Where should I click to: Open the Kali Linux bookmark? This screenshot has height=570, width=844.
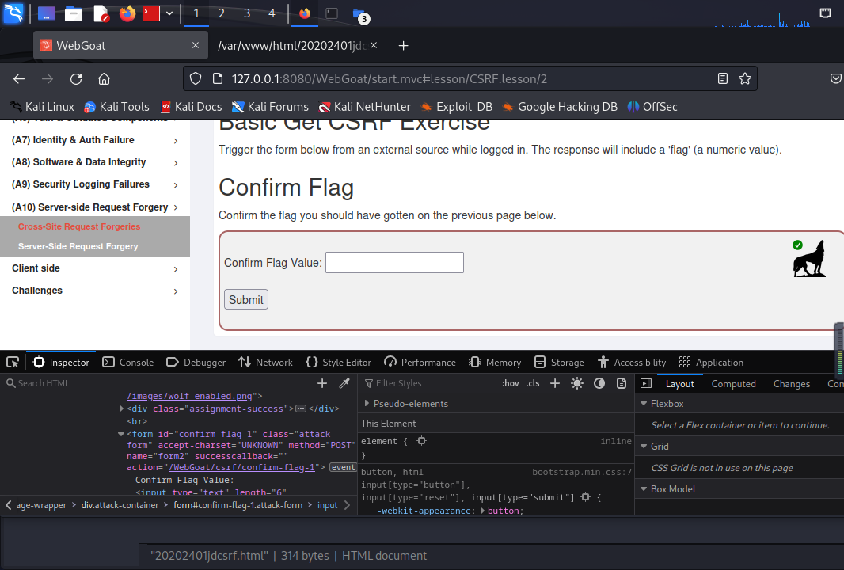pyautogui.click(x=42, y=107)
